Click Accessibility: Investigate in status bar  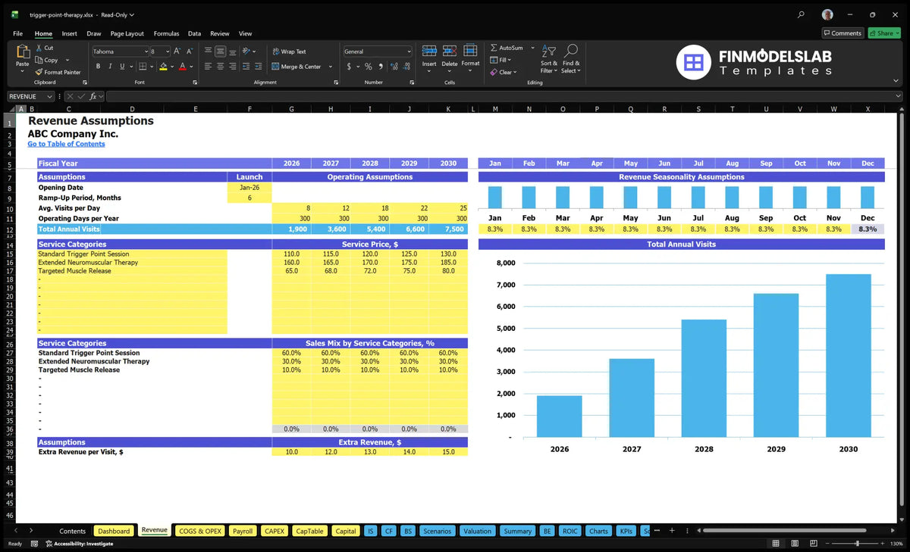click(x=80, y=544)
